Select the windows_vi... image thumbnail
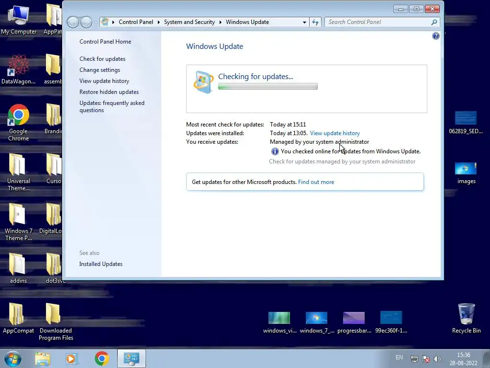490x368 pixels. point(279,322)
